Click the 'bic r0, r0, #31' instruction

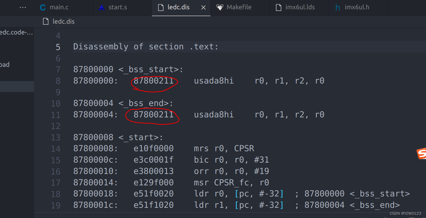pos(231,160)
